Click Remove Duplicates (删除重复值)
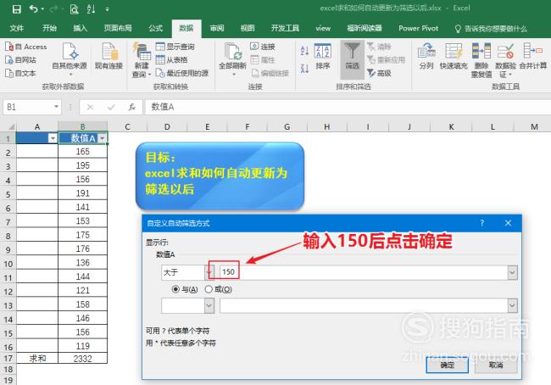Screen dimensions: 551x385 pos(481,60)
